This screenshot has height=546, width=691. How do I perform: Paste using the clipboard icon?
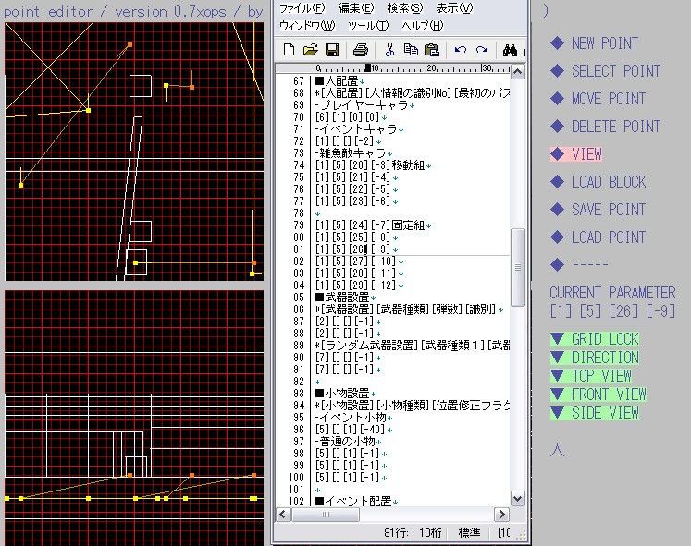(x=431, y=50)
